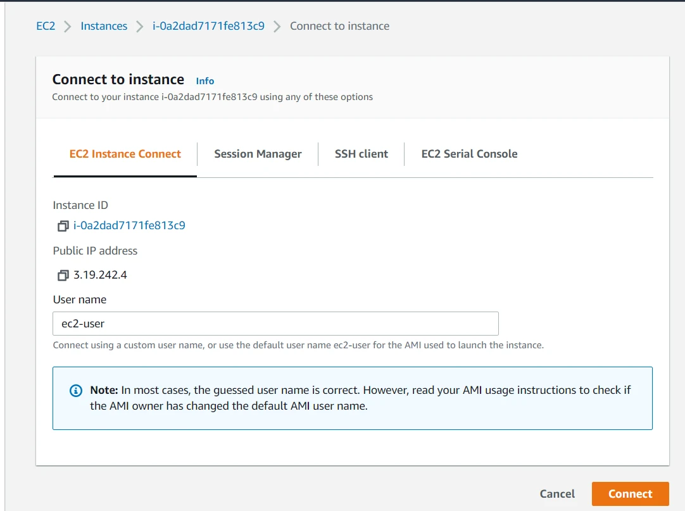Open the EC2 Serial Console tab
685x511 pixels.
click(468, 153)
